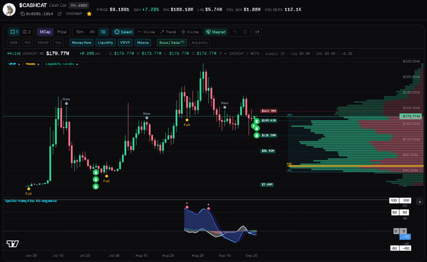Image resolution: width=427 pixels, height=262 pixels.
Task: Select the 15m timeframe
Action: tap(80, 32)
